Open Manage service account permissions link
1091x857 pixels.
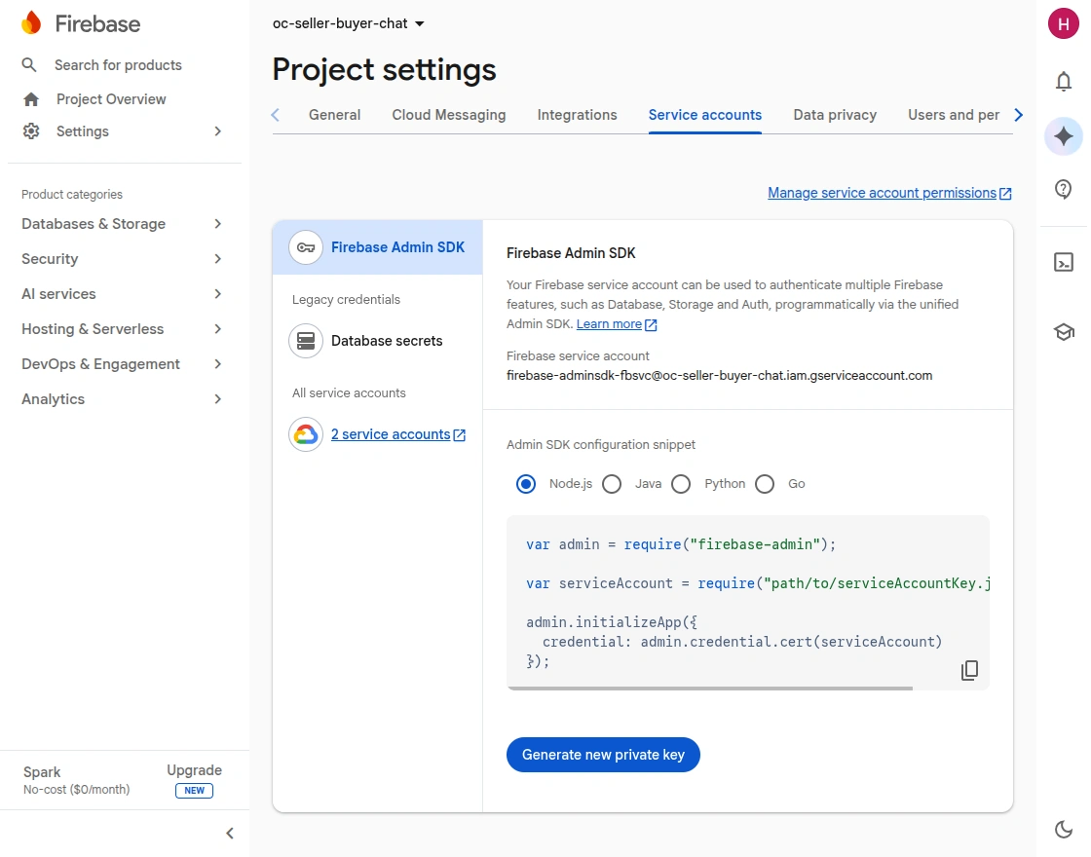[882, 194]
